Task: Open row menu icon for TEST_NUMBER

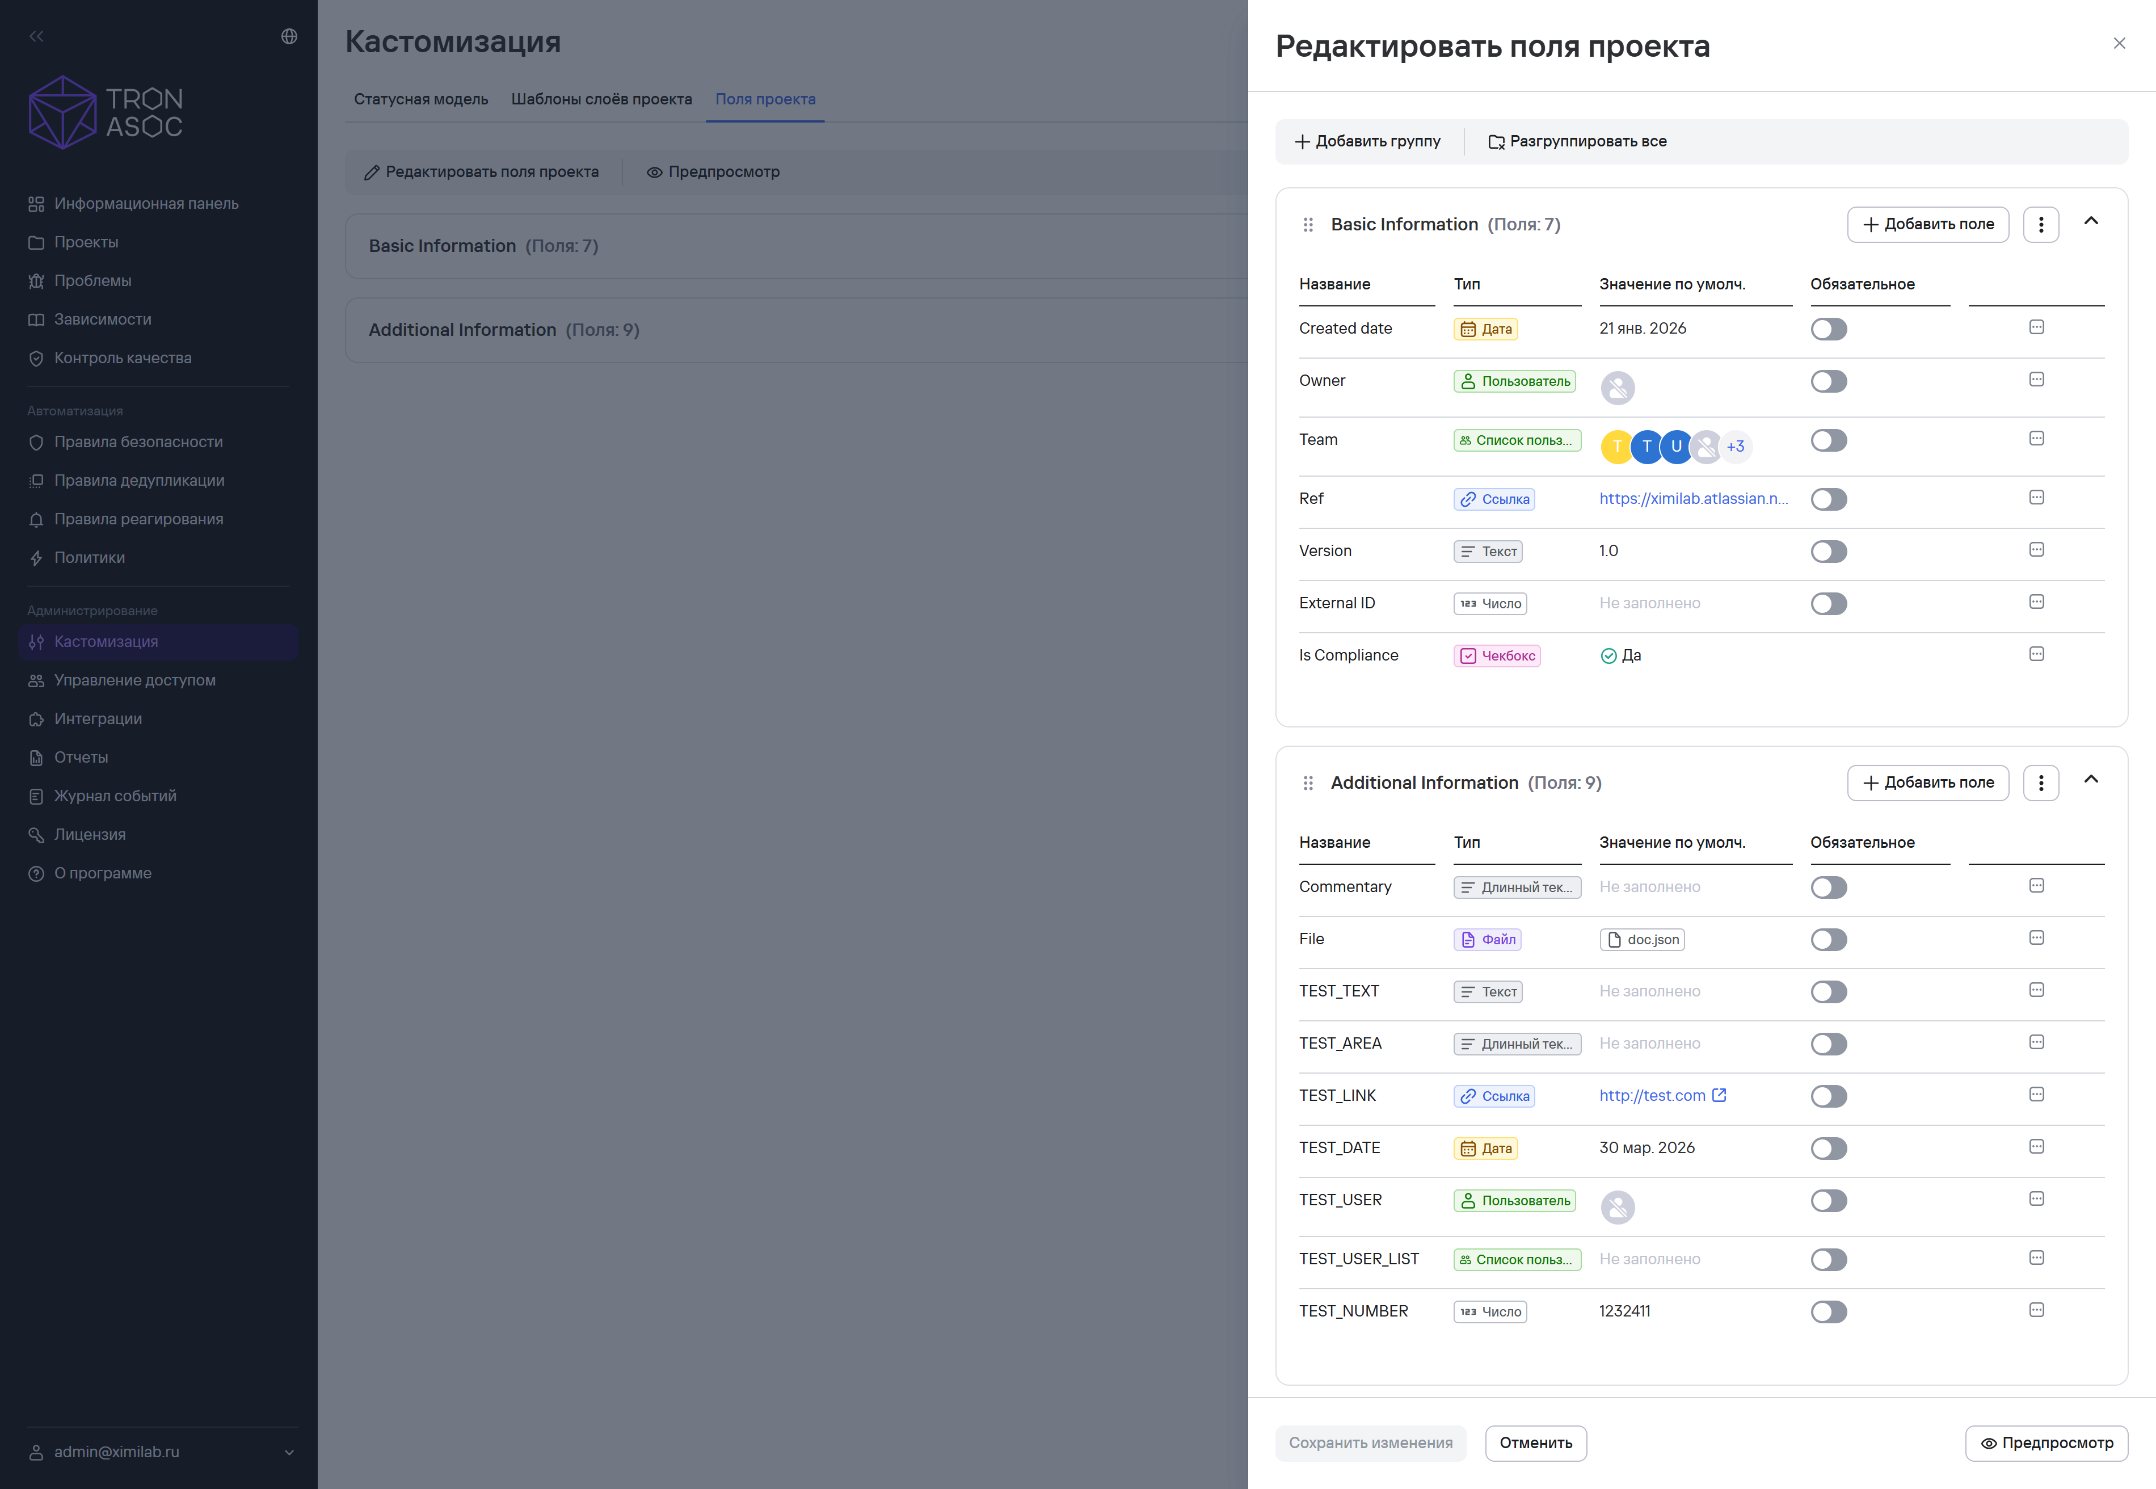Action: tap(2037, 1310)
